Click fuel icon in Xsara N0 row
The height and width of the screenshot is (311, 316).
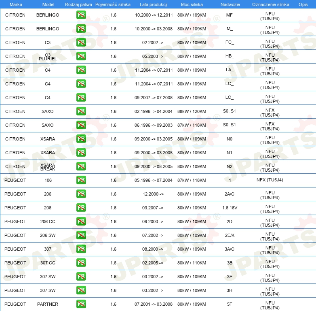[81, 139]
